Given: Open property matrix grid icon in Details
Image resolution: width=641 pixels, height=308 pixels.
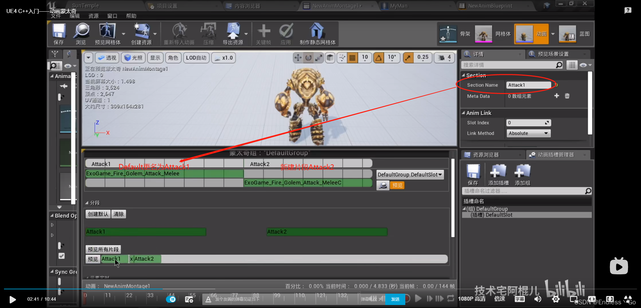Looking at the screenshot, I should (572, 65).
